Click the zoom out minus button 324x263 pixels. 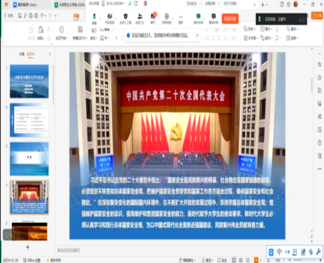(289, 260)
